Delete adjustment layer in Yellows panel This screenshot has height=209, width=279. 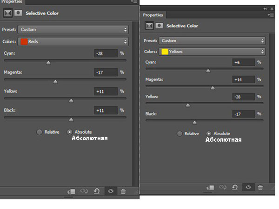(x=260, y=187)
